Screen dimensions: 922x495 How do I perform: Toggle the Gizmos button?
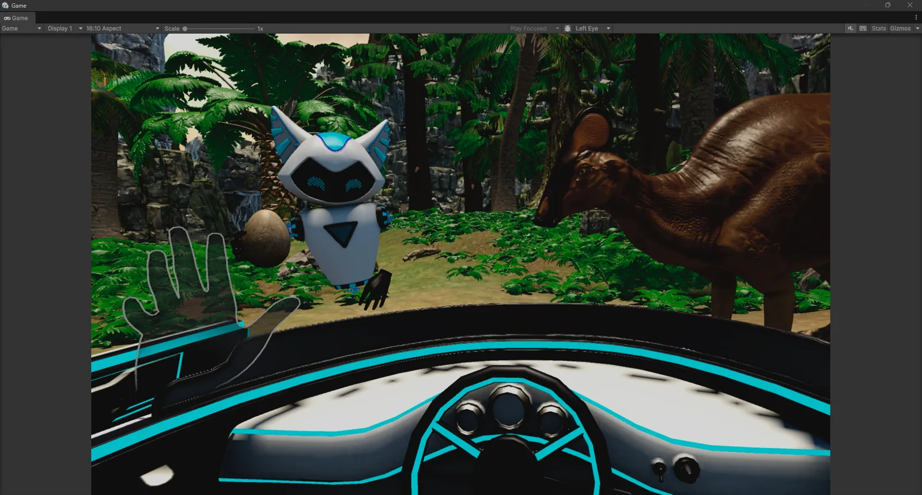click(x=900, y=28)
